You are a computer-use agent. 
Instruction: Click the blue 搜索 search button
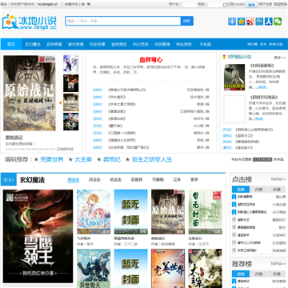[187, 21]
